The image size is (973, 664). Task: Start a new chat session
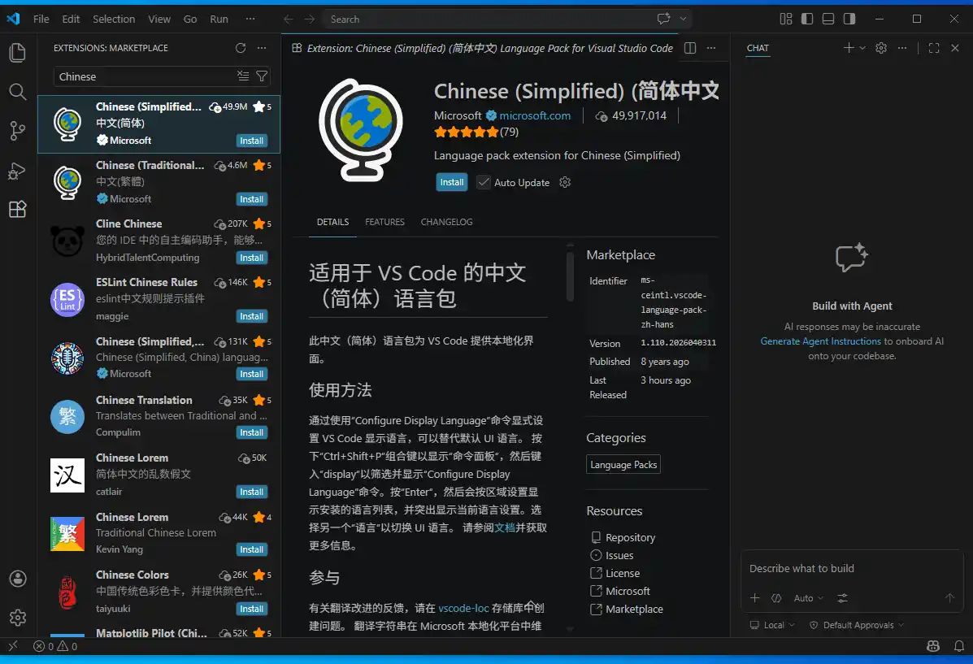pyautogui.click(x=849, y=48)
